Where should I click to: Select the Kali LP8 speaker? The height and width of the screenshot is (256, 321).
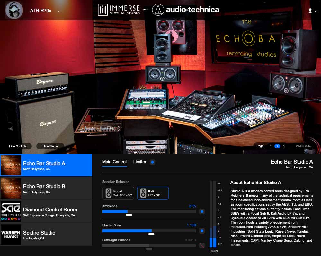coord(153,193)
